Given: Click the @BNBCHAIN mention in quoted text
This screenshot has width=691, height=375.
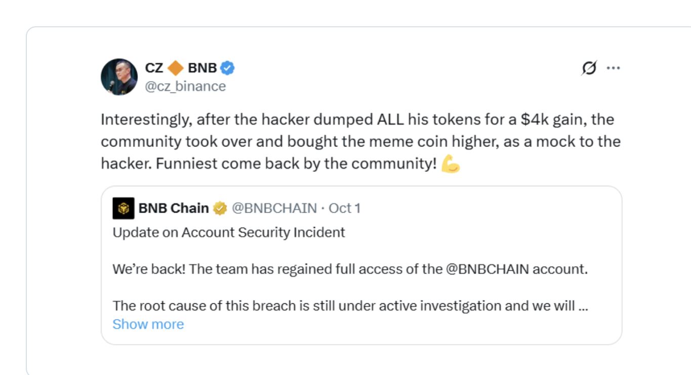Looking at the screenshot, I should [487, 269].
